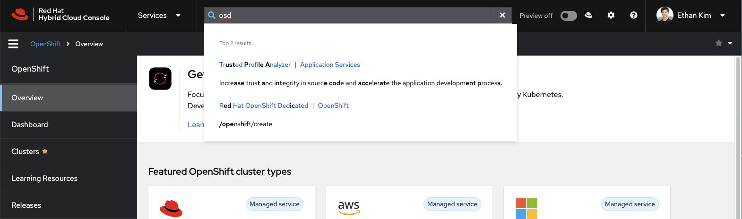742x219 pixels.
Task: Click the AWS logo on cluster card
Action: [x=349, y=207]
